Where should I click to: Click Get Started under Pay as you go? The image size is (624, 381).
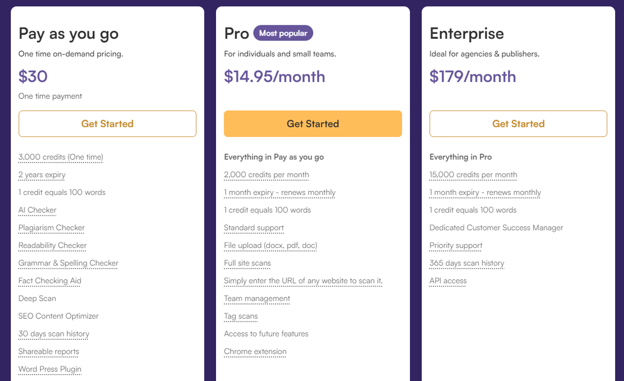point(107,124)
